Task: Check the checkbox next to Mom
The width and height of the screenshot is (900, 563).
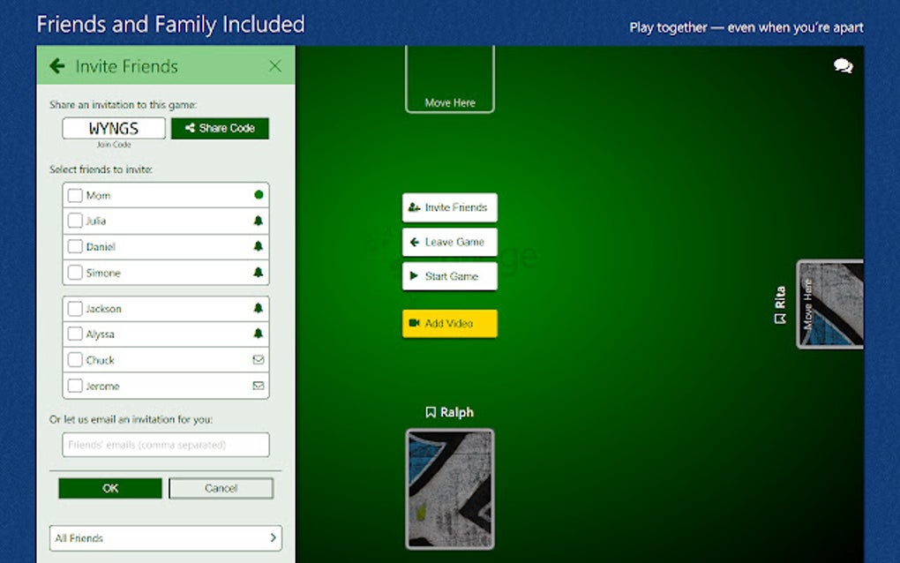Action: tap(75, 195)
